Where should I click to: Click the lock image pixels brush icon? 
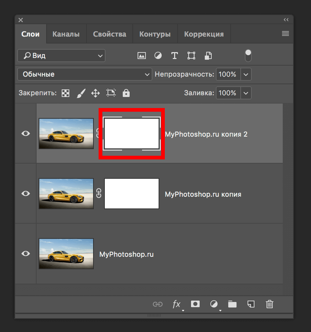coord(80,93)
